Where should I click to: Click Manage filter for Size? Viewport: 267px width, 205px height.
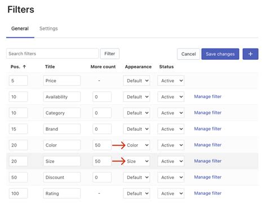(x=208, y=161)
